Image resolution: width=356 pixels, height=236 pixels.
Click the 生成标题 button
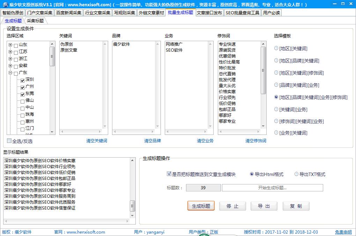coord(201,206)
